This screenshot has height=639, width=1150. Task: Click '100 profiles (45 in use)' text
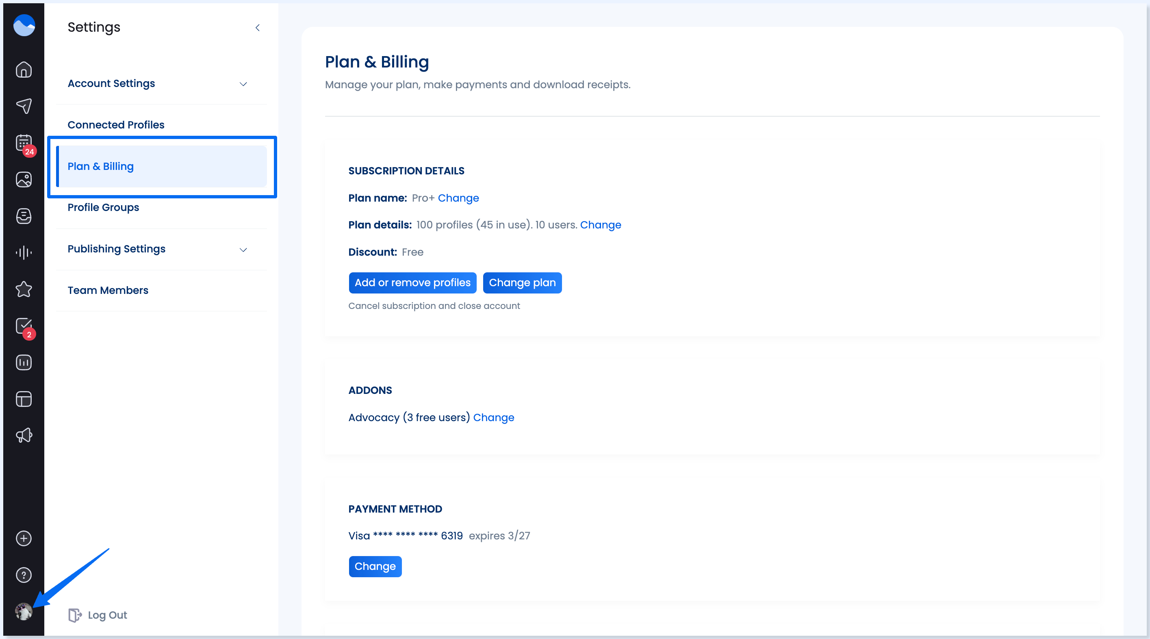pyautogui.click(x=474, y=225)
